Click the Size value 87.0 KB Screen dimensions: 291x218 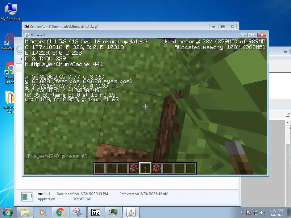point(86,199)
